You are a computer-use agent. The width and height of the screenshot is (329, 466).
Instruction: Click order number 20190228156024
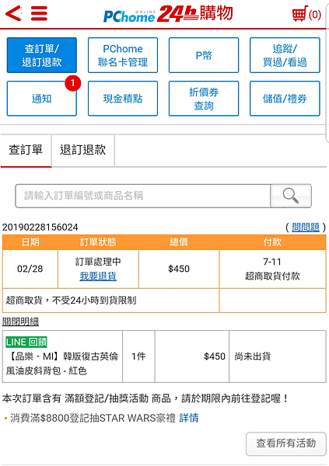[x=40, y=228]
